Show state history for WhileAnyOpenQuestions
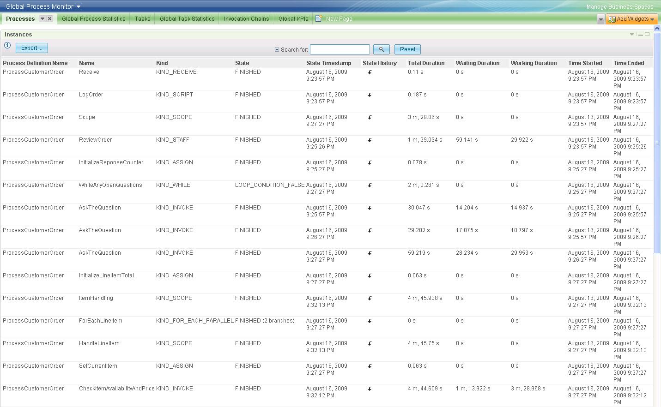Screen dimensions: 661x407 tap(370, 186)
